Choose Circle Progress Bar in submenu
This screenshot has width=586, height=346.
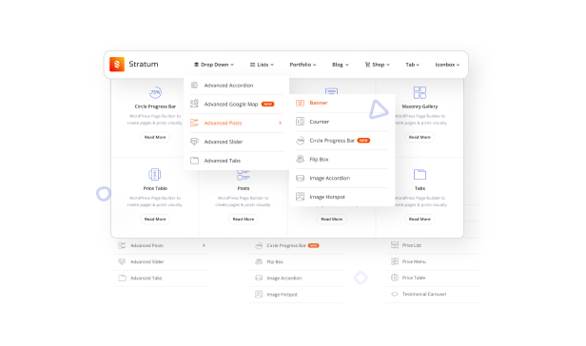342,141
